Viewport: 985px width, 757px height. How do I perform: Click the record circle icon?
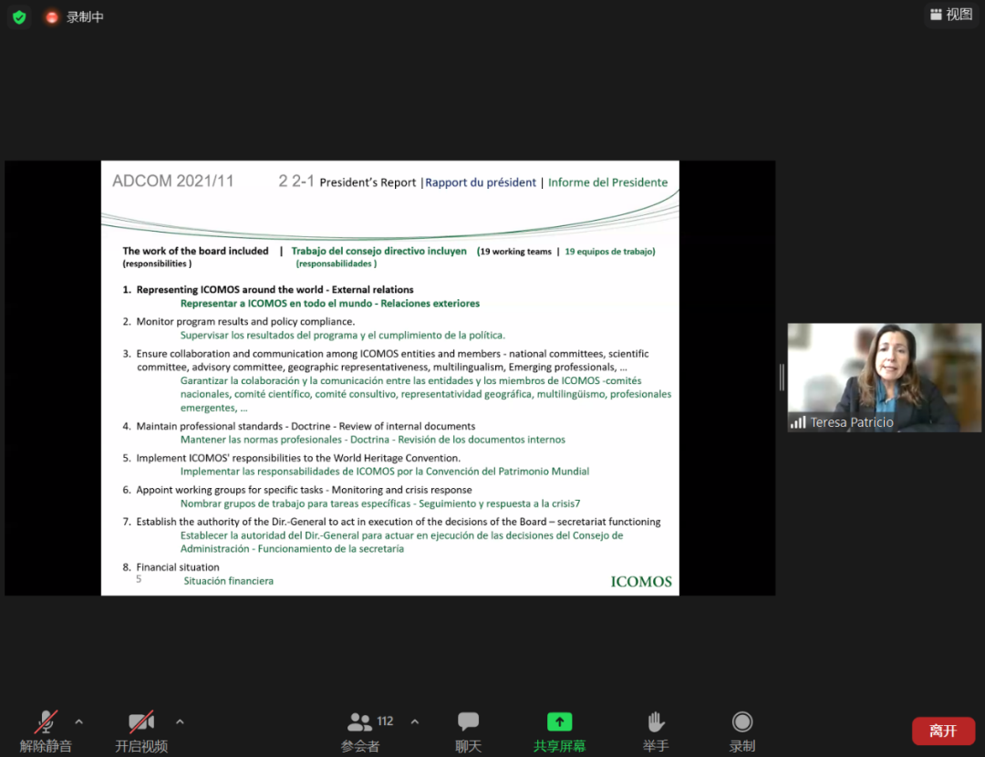(x=742, y=722)
